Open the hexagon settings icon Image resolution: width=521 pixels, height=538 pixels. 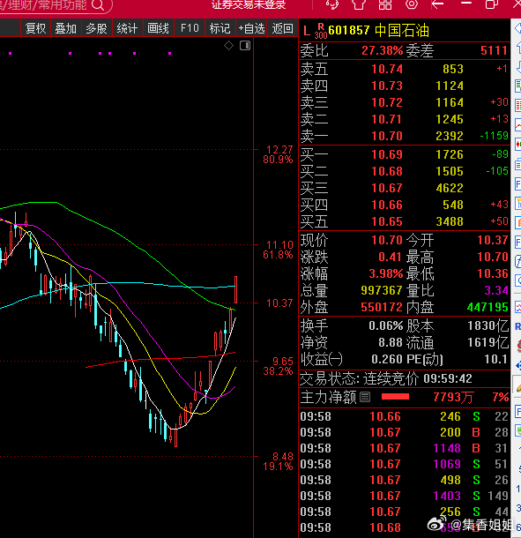(x=412, y=4)
